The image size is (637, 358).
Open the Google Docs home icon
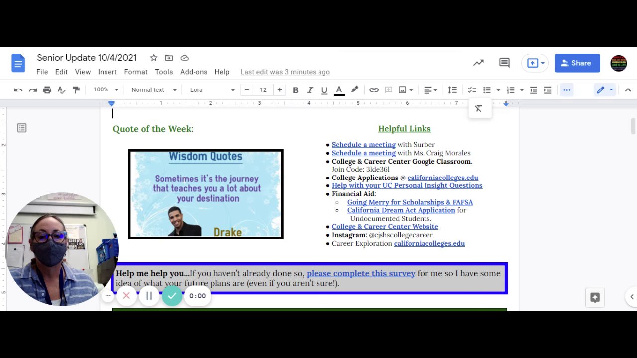point(18,64)
